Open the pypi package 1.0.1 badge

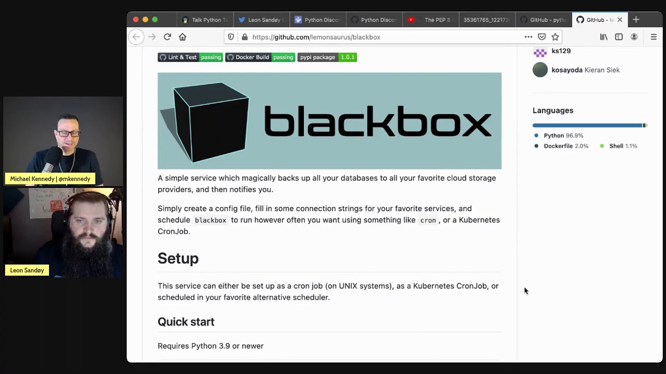point(327,57)
